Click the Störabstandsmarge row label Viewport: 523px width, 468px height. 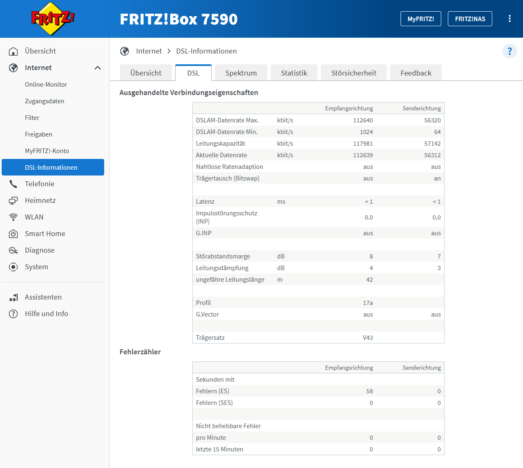click(x=223, y=256)
